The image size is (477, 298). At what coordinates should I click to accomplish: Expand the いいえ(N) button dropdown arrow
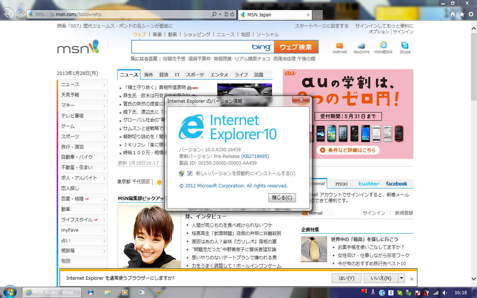(401, 278)
